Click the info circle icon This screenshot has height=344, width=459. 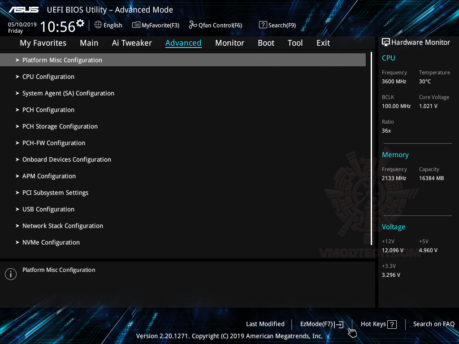point(11,274)
